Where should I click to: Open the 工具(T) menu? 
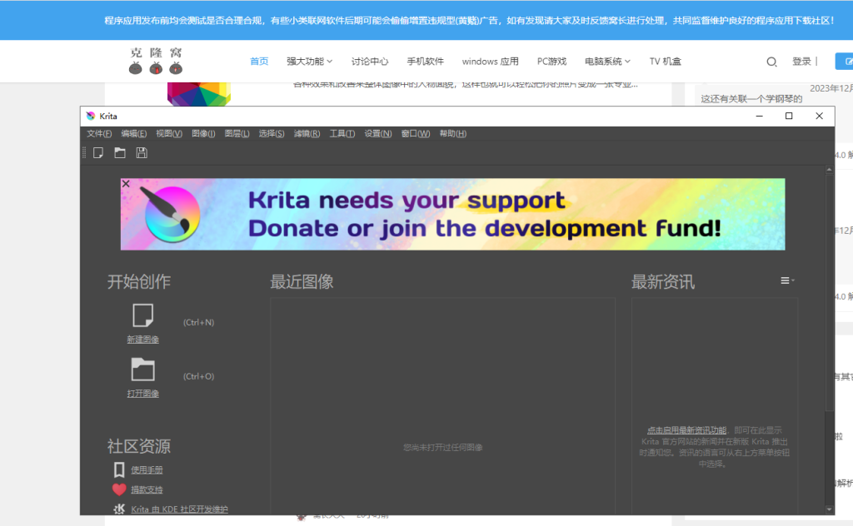tap(342, 134)
